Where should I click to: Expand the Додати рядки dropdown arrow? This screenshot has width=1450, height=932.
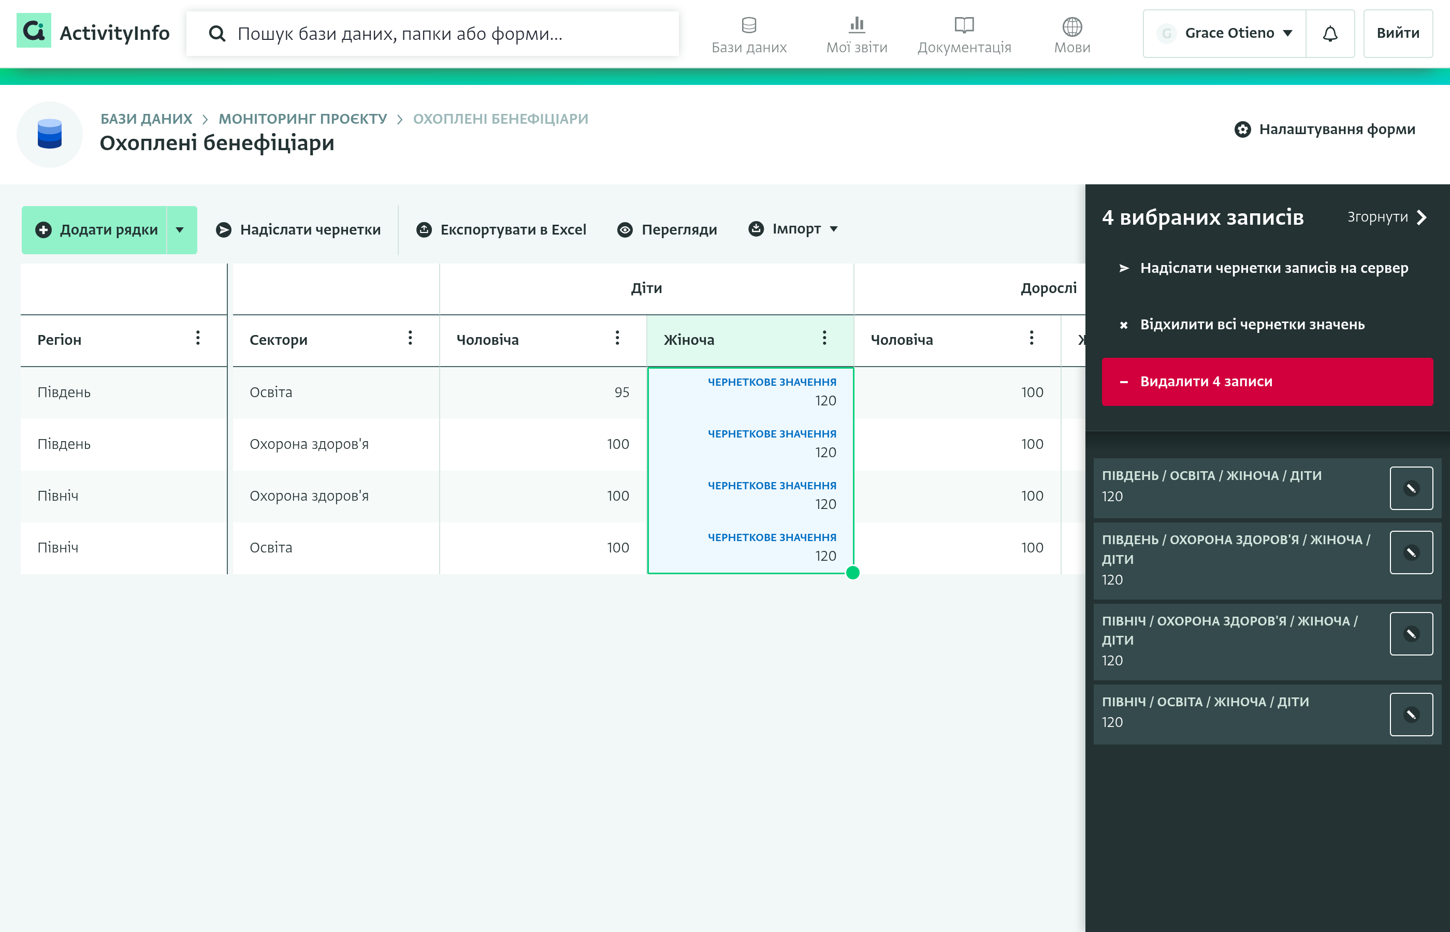coord(180,230)
